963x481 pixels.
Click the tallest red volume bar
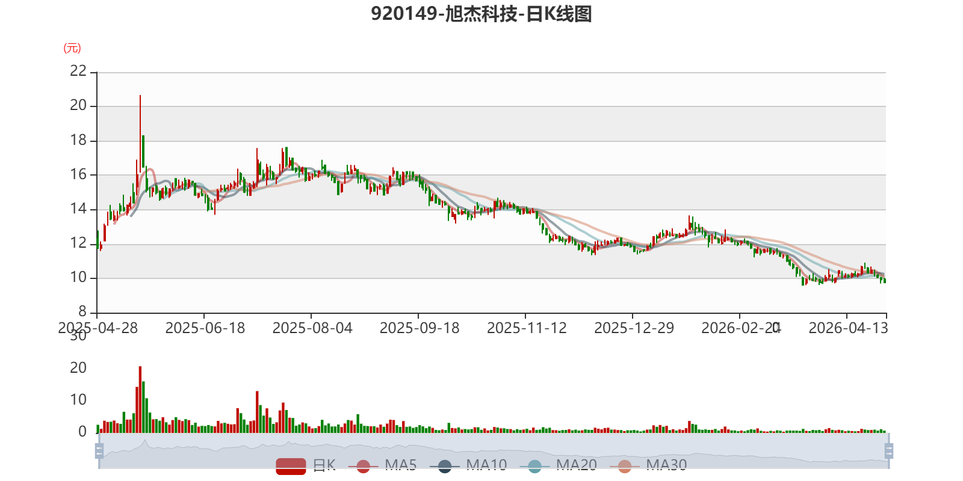[x=140, y=399]
